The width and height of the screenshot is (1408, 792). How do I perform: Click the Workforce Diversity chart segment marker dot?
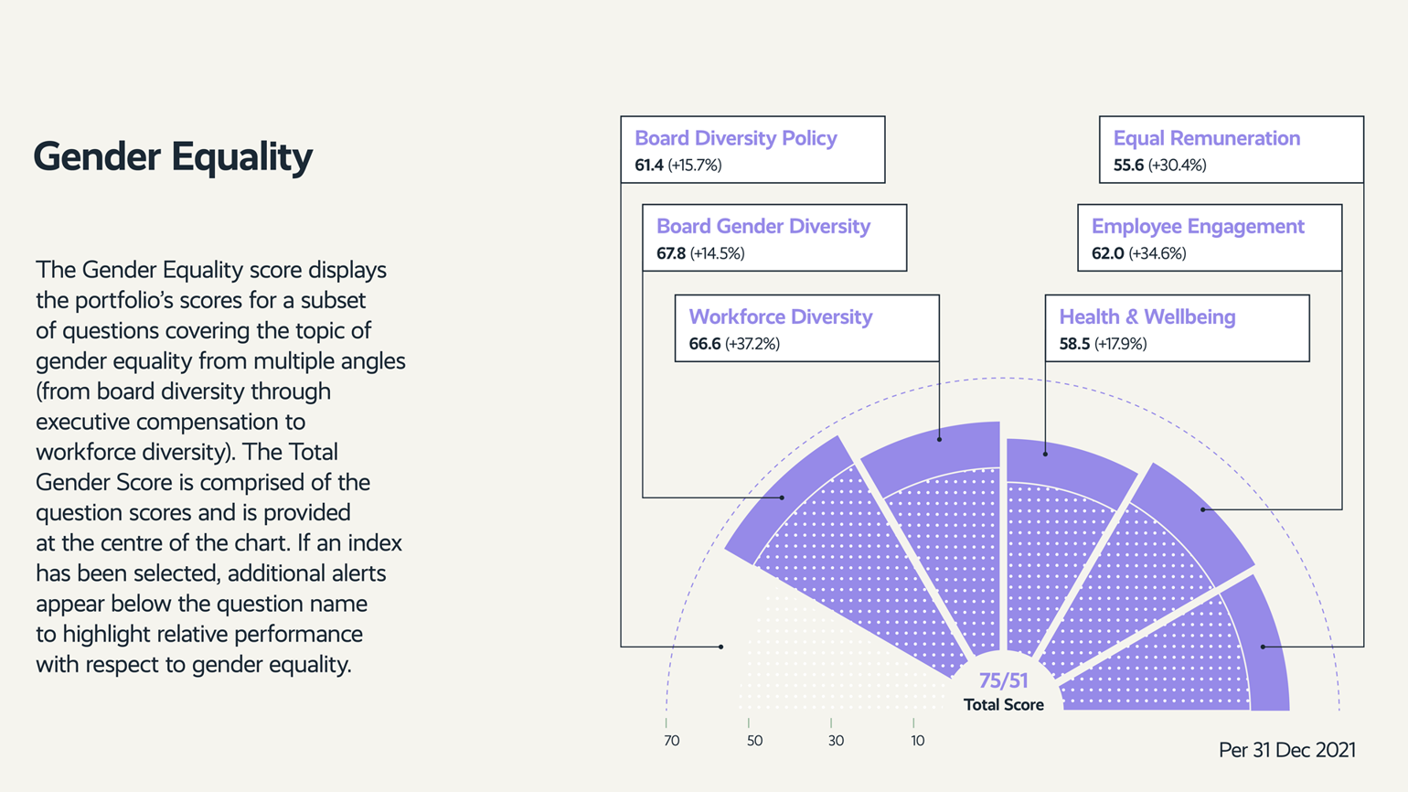[939, 439]
